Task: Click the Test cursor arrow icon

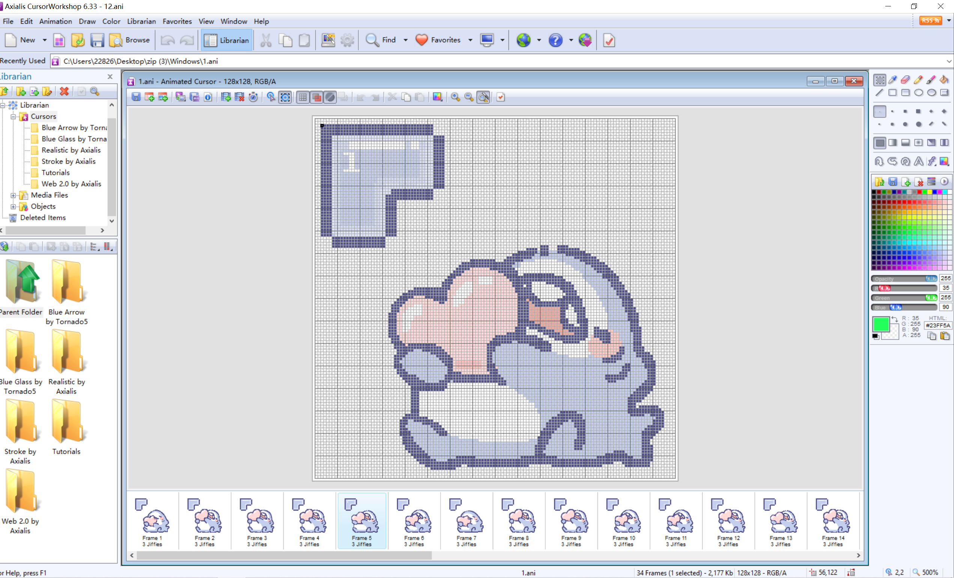Action: pos(271,97)
